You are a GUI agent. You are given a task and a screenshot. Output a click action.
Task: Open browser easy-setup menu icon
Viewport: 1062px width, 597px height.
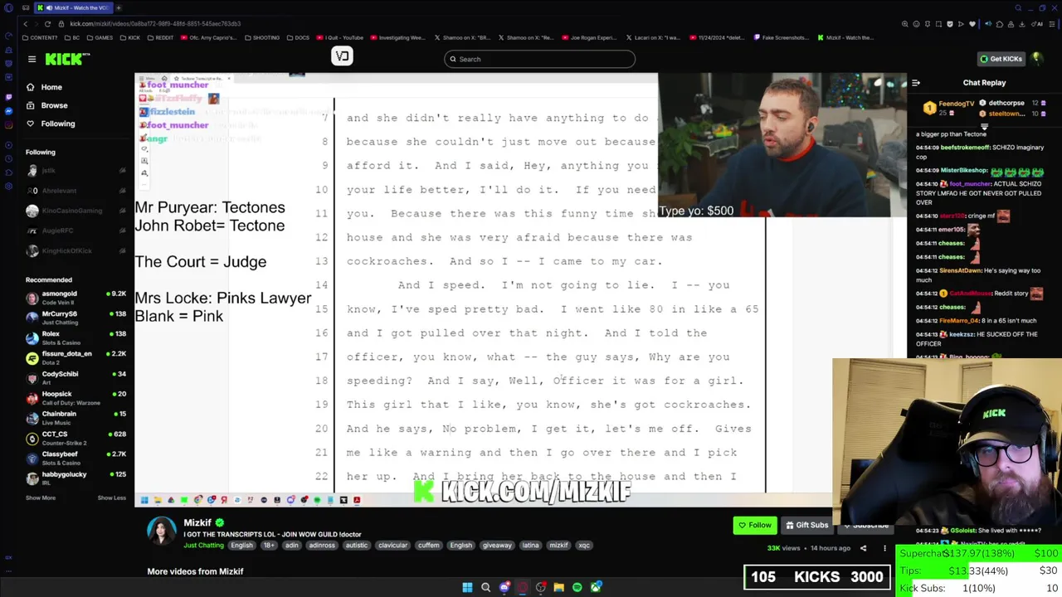1053,24
